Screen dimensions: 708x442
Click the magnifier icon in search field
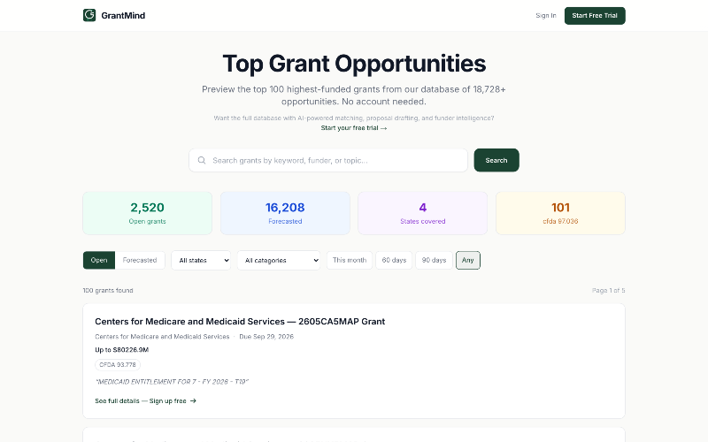[202, 160]
